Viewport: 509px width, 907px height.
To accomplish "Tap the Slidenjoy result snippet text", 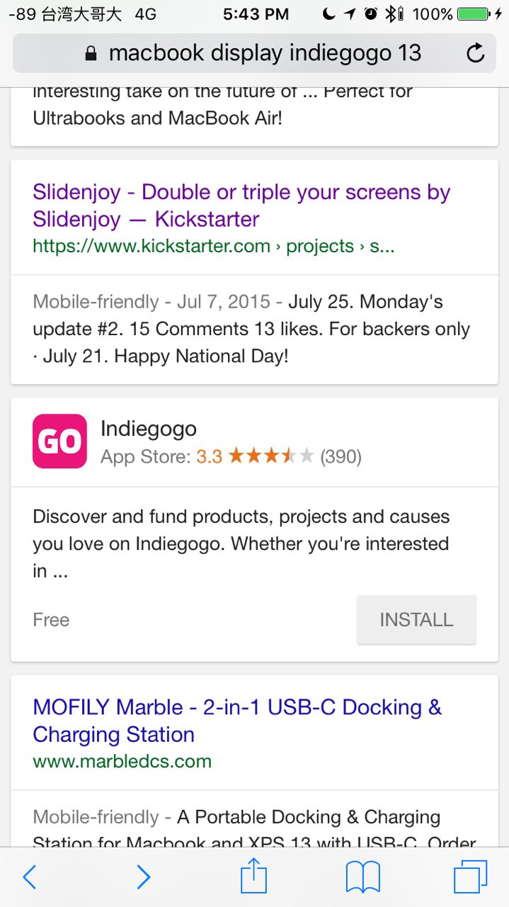I will (x=251, y=329).
